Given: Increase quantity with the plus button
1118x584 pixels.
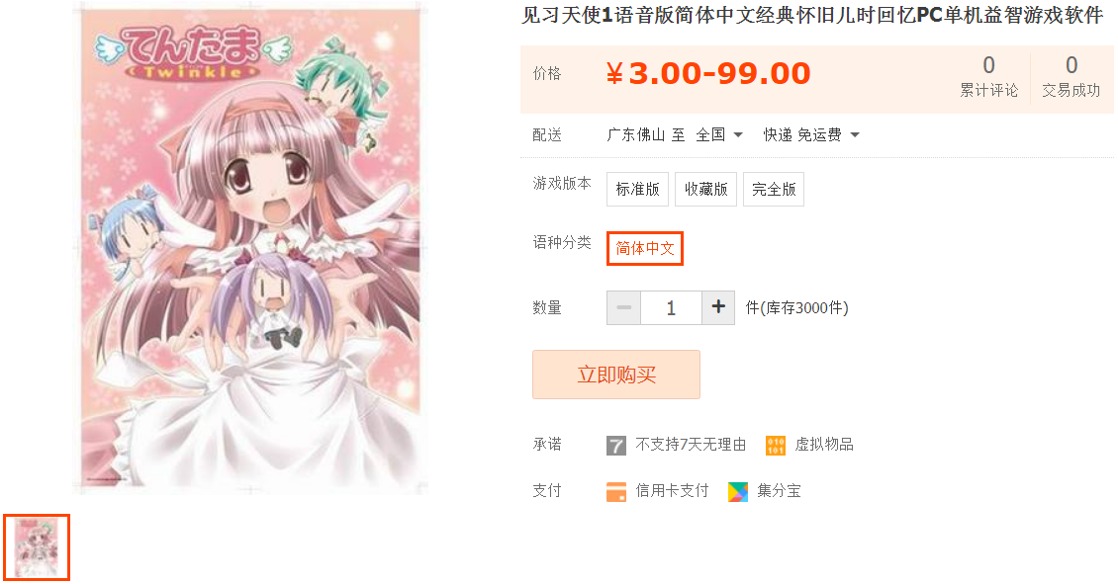Looking at the screenshot, I should point(718,307).
